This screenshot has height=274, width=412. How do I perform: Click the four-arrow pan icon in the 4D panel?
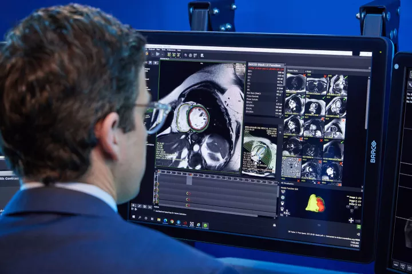(x=351, y=220)
